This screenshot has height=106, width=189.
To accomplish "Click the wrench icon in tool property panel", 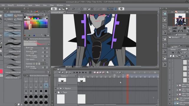I will coord(49,72).
